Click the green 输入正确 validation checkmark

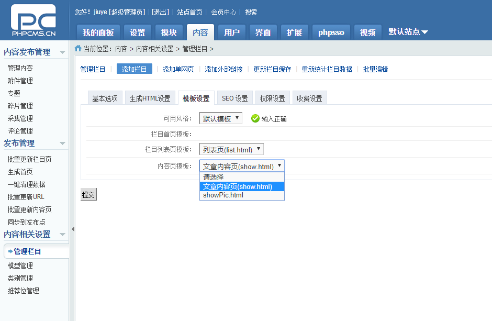pyautogui.click(x=255, y=118)
